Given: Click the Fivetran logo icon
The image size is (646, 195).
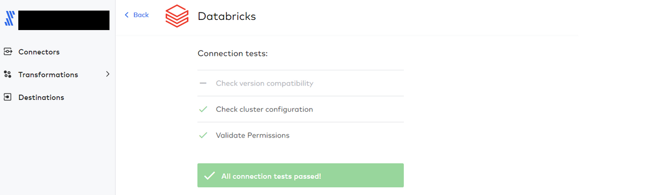Looking at the screenshot, I should click(9, 20).
